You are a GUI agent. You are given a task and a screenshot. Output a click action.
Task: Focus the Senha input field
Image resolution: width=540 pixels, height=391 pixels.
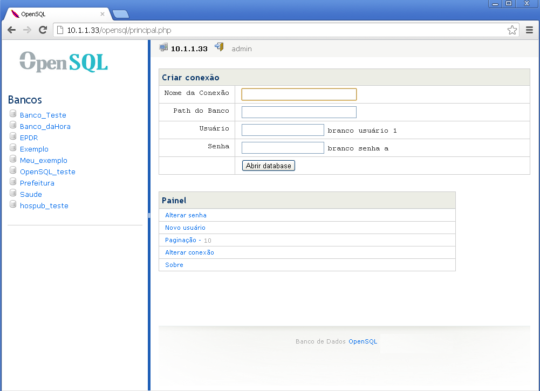click(x=283, y=148)
